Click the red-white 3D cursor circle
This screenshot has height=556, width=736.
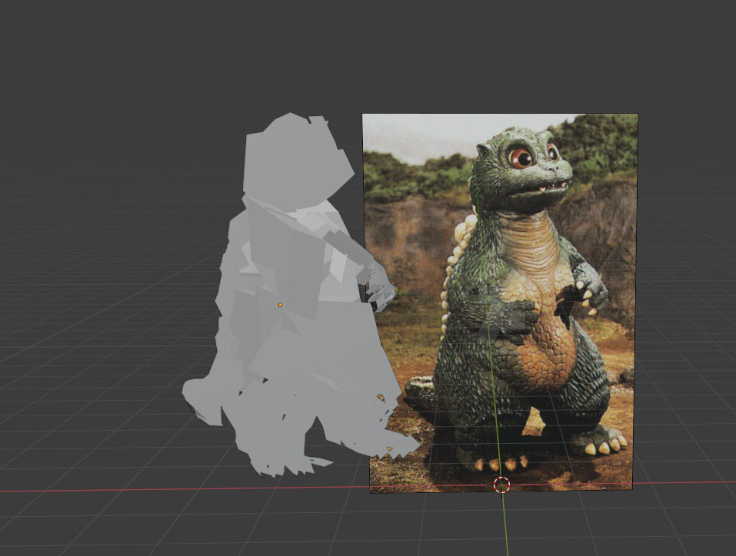pos(501,485)
